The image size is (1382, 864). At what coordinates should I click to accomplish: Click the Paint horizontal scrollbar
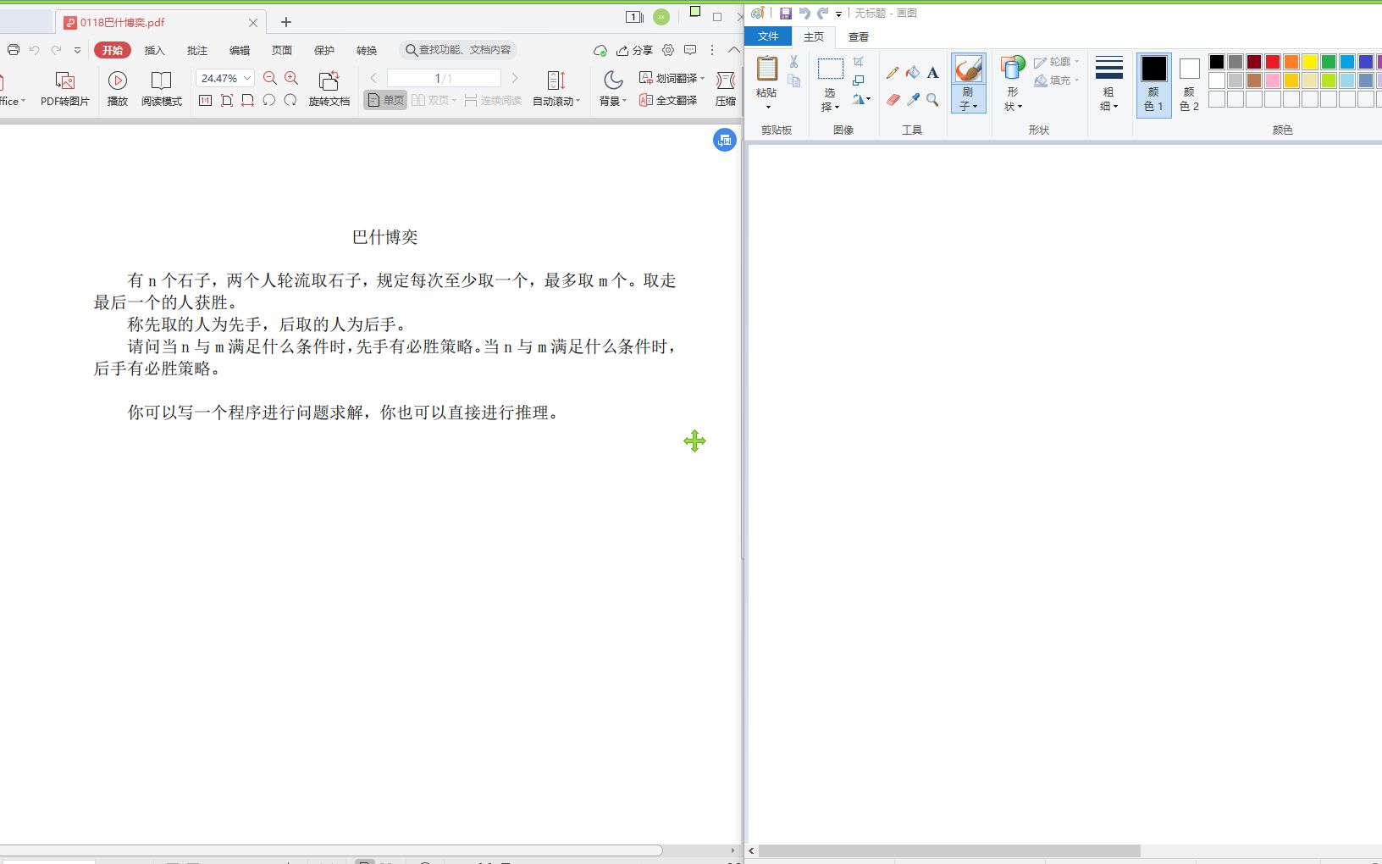pyautogui.click(x=949, y=850)
